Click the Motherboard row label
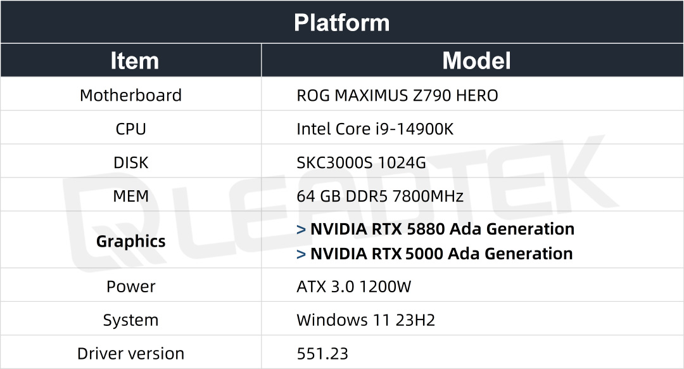 pos(130,94)
